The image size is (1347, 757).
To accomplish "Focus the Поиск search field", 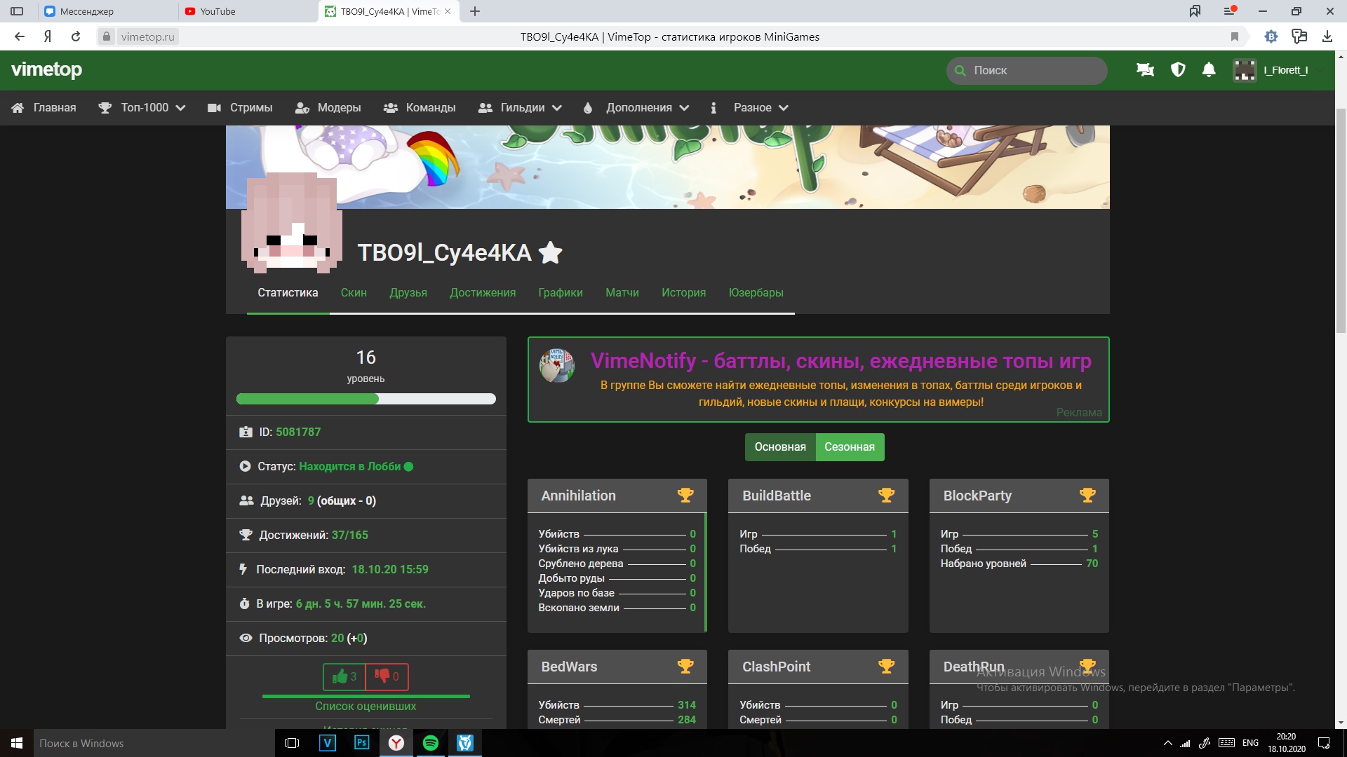I will click(1027, 70).
